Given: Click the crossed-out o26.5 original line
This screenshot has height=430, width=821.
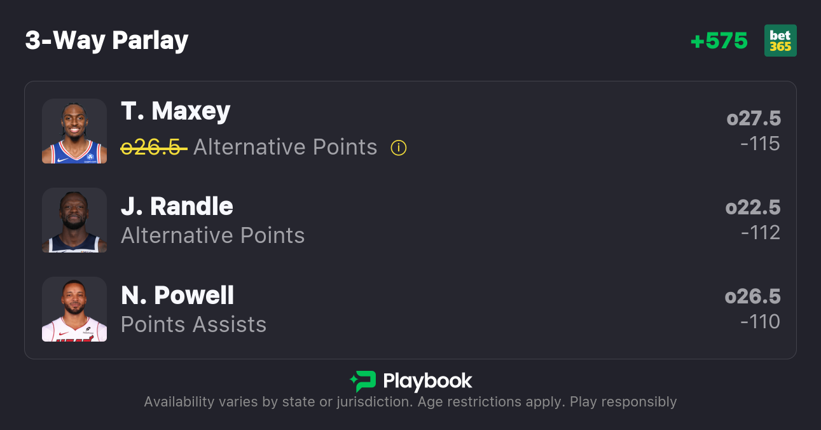Looking at the screenshot, I should [x=154, y=148].
